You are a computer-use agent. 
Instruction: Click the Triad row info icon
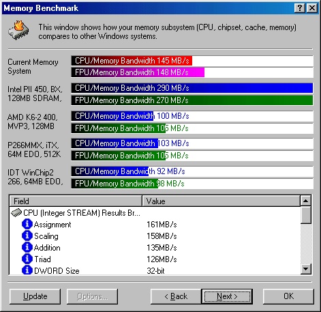pyautogui.click(x=27, y=259)
